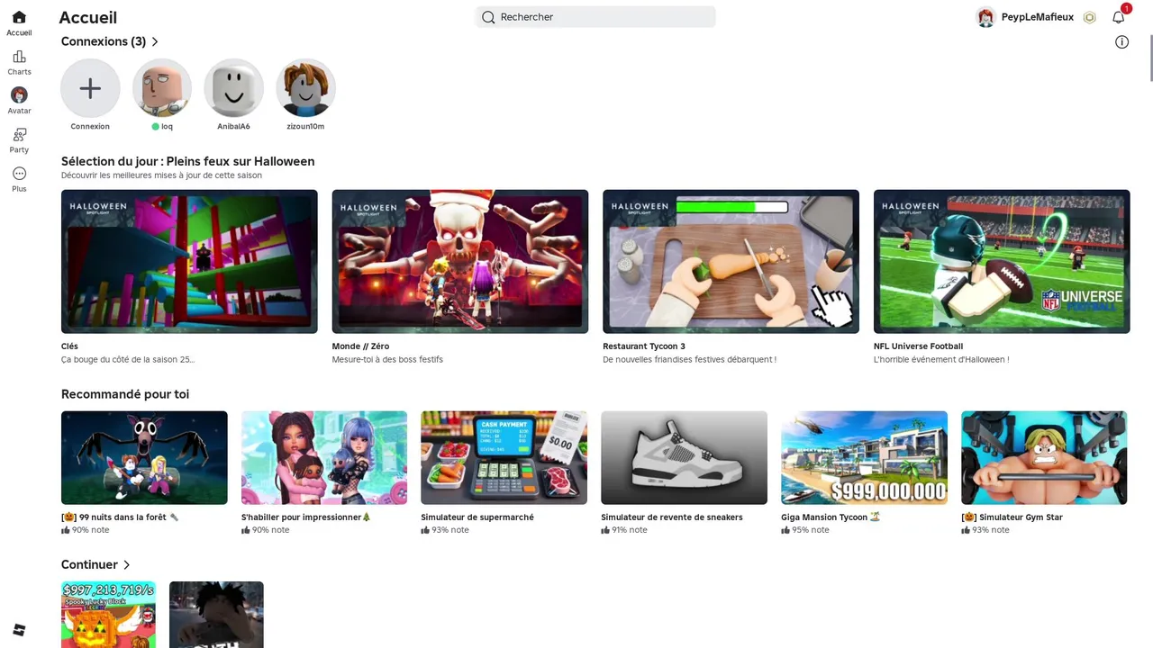Image resolution: width=1153 pixels, height=648 pixels.
Task: Open the Plus more-options sidebar icon
Action: [19, 174]
